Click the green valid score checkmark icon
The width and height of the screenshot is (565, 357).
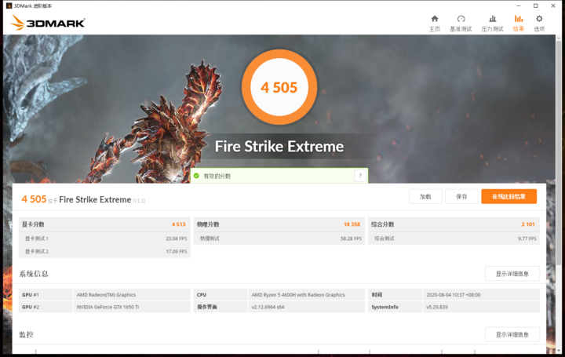pos(196,176)
